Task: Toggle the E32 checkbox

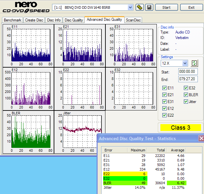Action: pyautogui.click(x=186, y=88)
